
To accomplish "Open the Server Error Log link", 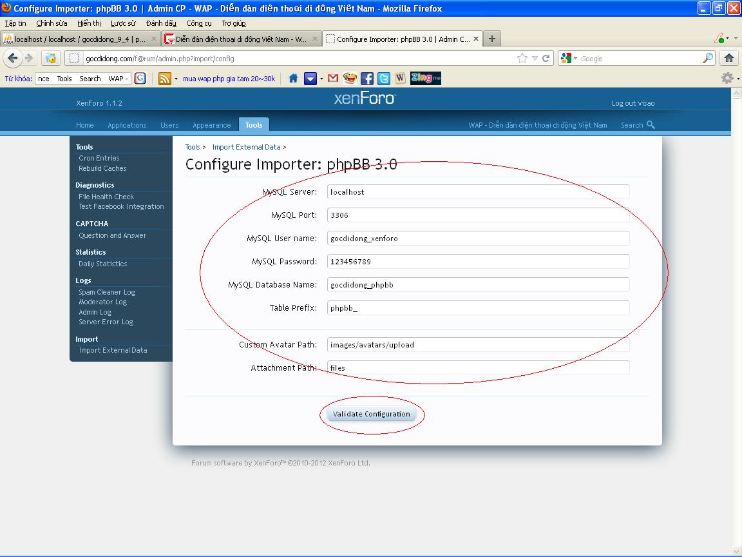I will [106, 322].
